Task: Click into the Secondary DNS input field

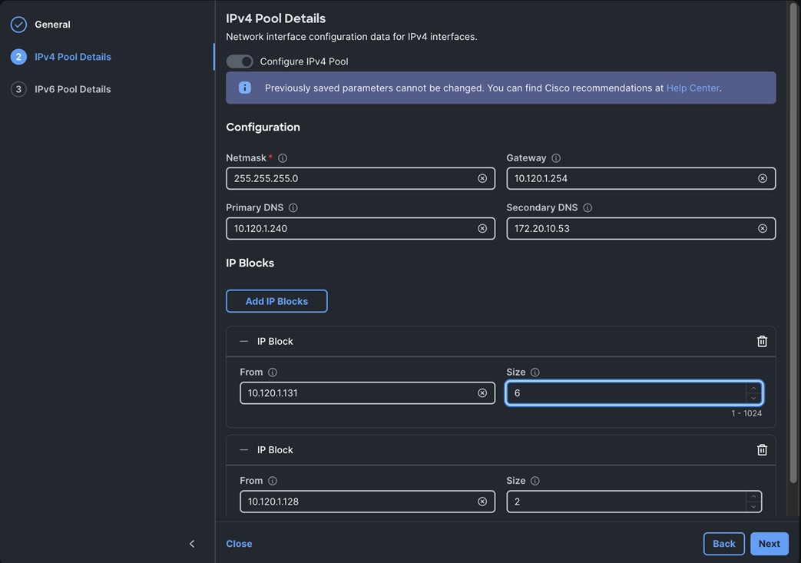Action: pos(641,228)
